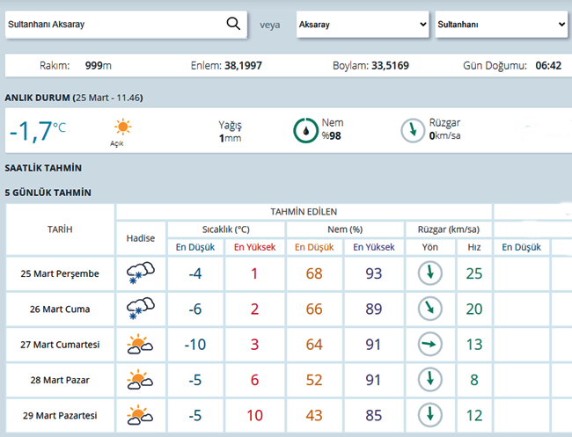The image size is (572, 437).
Task: Click the search magnifier icon
Action: [233, 25]
